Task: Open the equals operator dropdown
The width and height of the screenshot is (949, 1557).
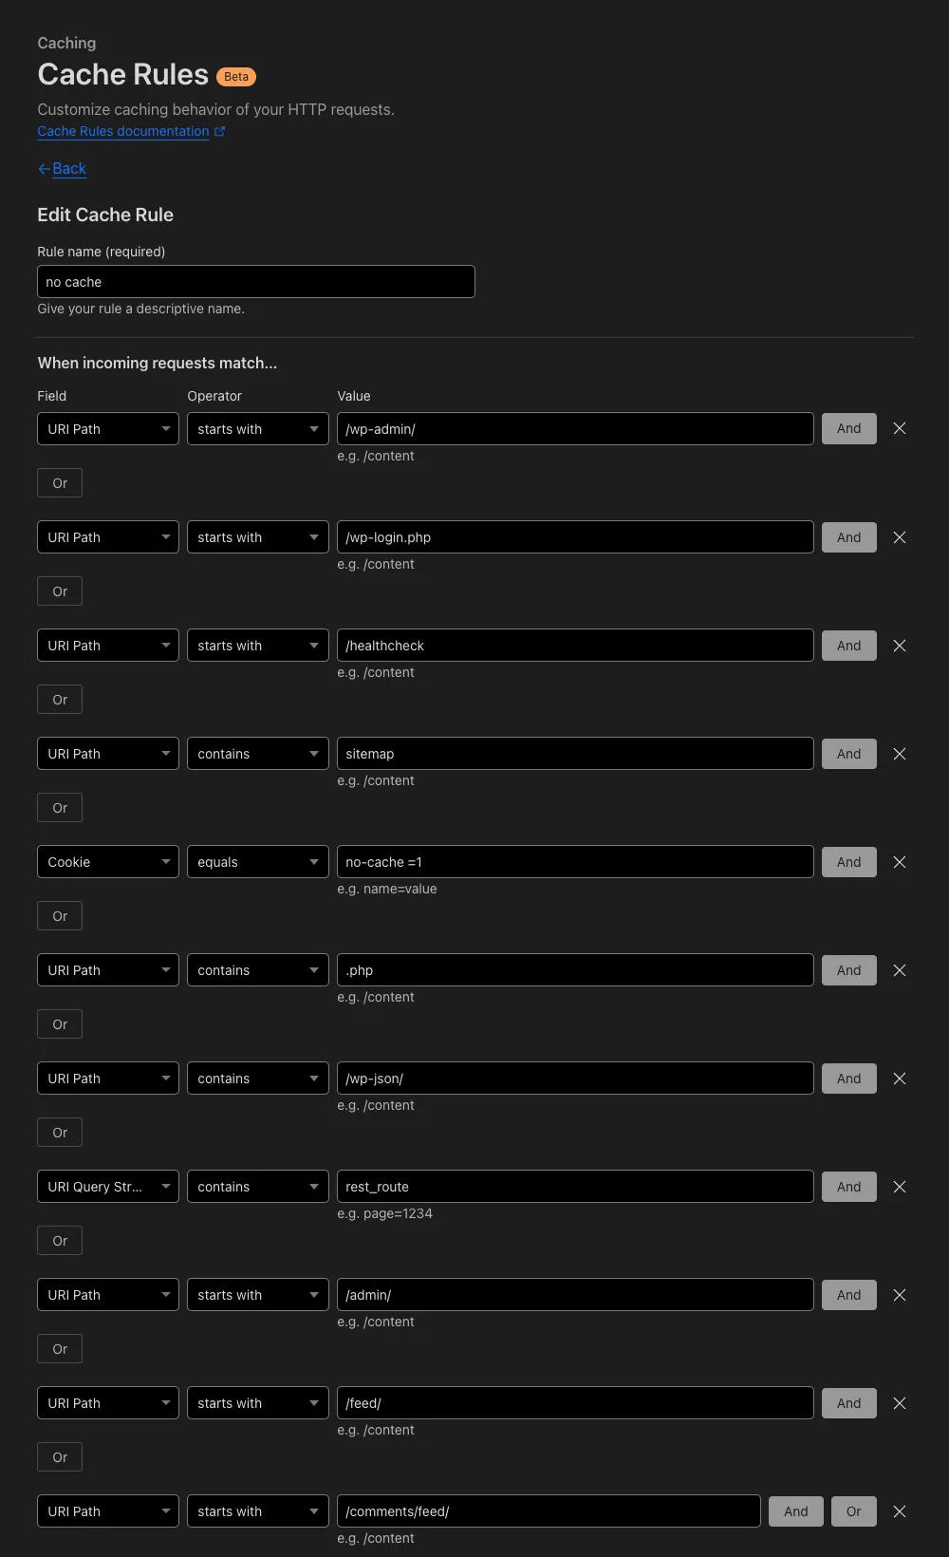Action: (257, 862)
